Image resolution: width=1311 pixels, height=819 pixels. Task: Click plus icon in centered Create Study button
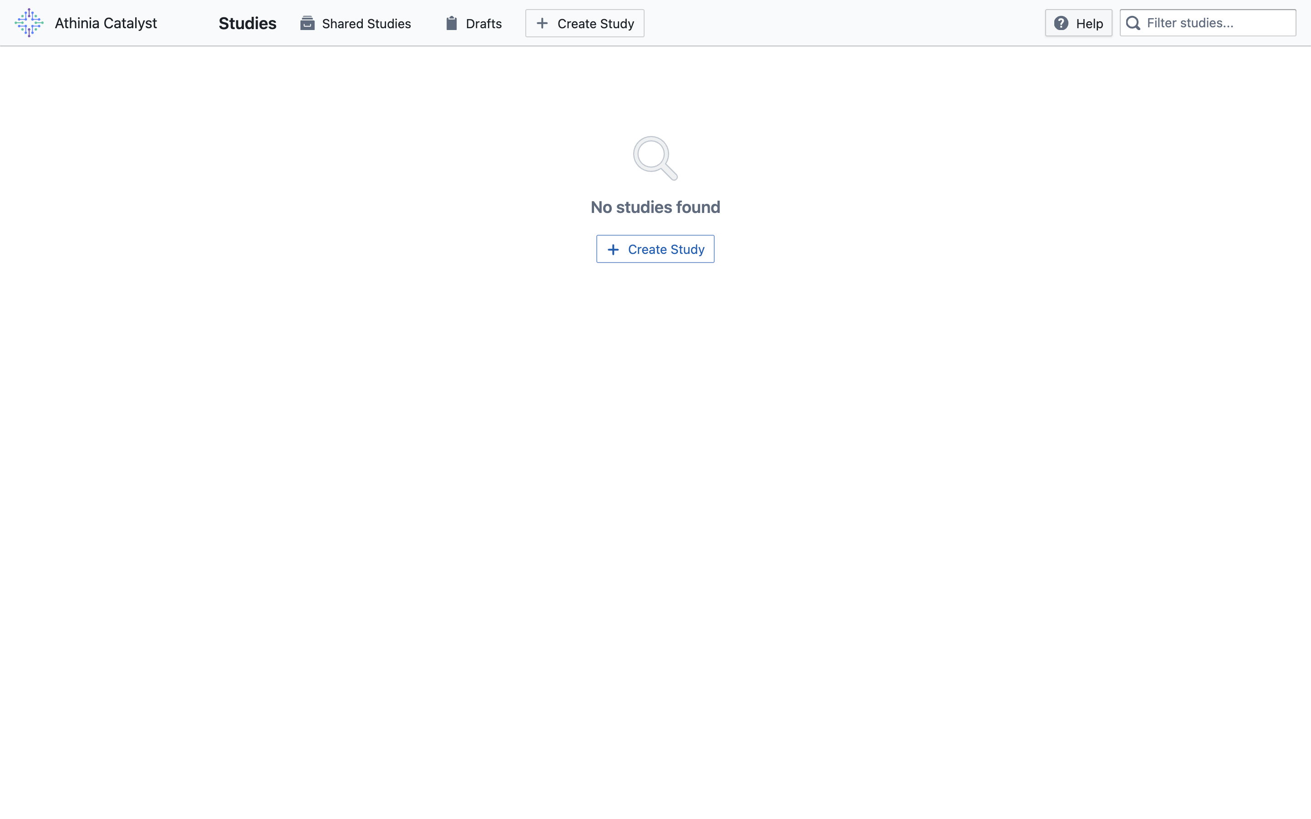[x=613, y=249]
